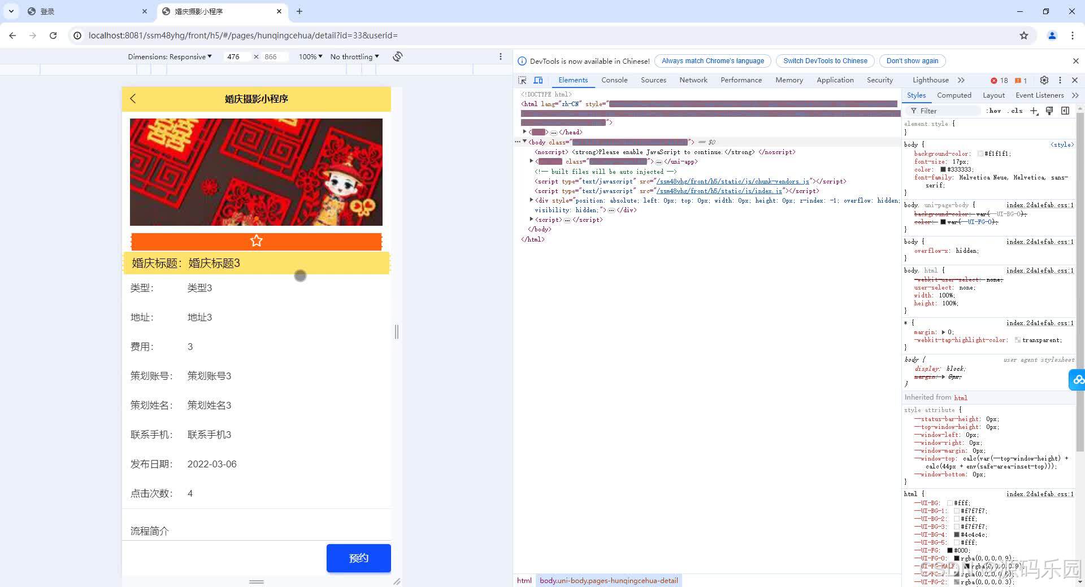This screenshot has height=587, width=1085.
Task: Toggle the .cls class editor
Action: (x=1016, y=111)
